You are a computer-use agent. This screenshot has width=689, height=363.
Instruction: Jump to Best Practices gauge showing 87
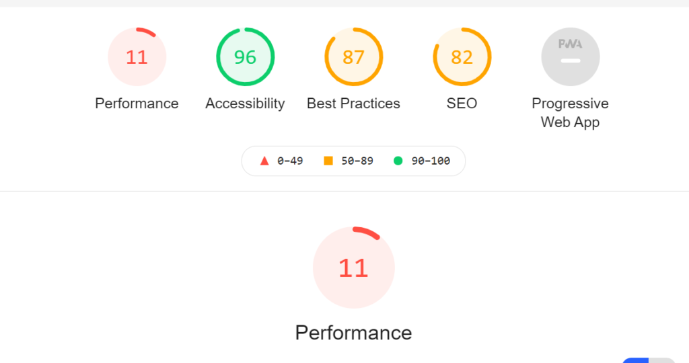pyautogui.click(x=354, y=56)
